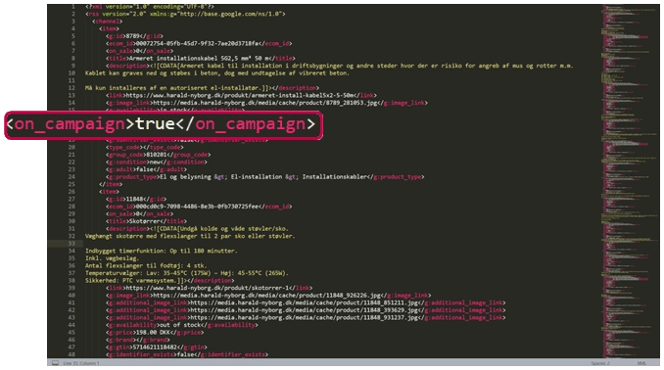Click gutter line number 11

[71, 80]
